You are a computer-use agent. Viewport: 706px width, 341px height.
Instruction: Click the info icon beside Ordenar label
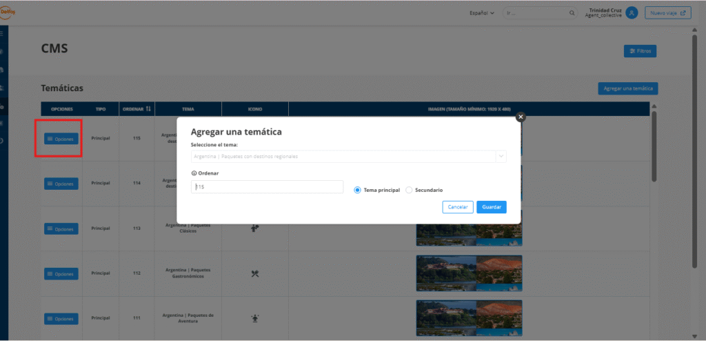(194, 173)
